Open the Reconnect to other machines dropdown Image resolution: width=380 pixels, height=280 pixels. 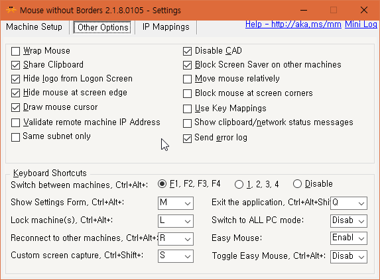pyautogui.click(x=176, y=239)
